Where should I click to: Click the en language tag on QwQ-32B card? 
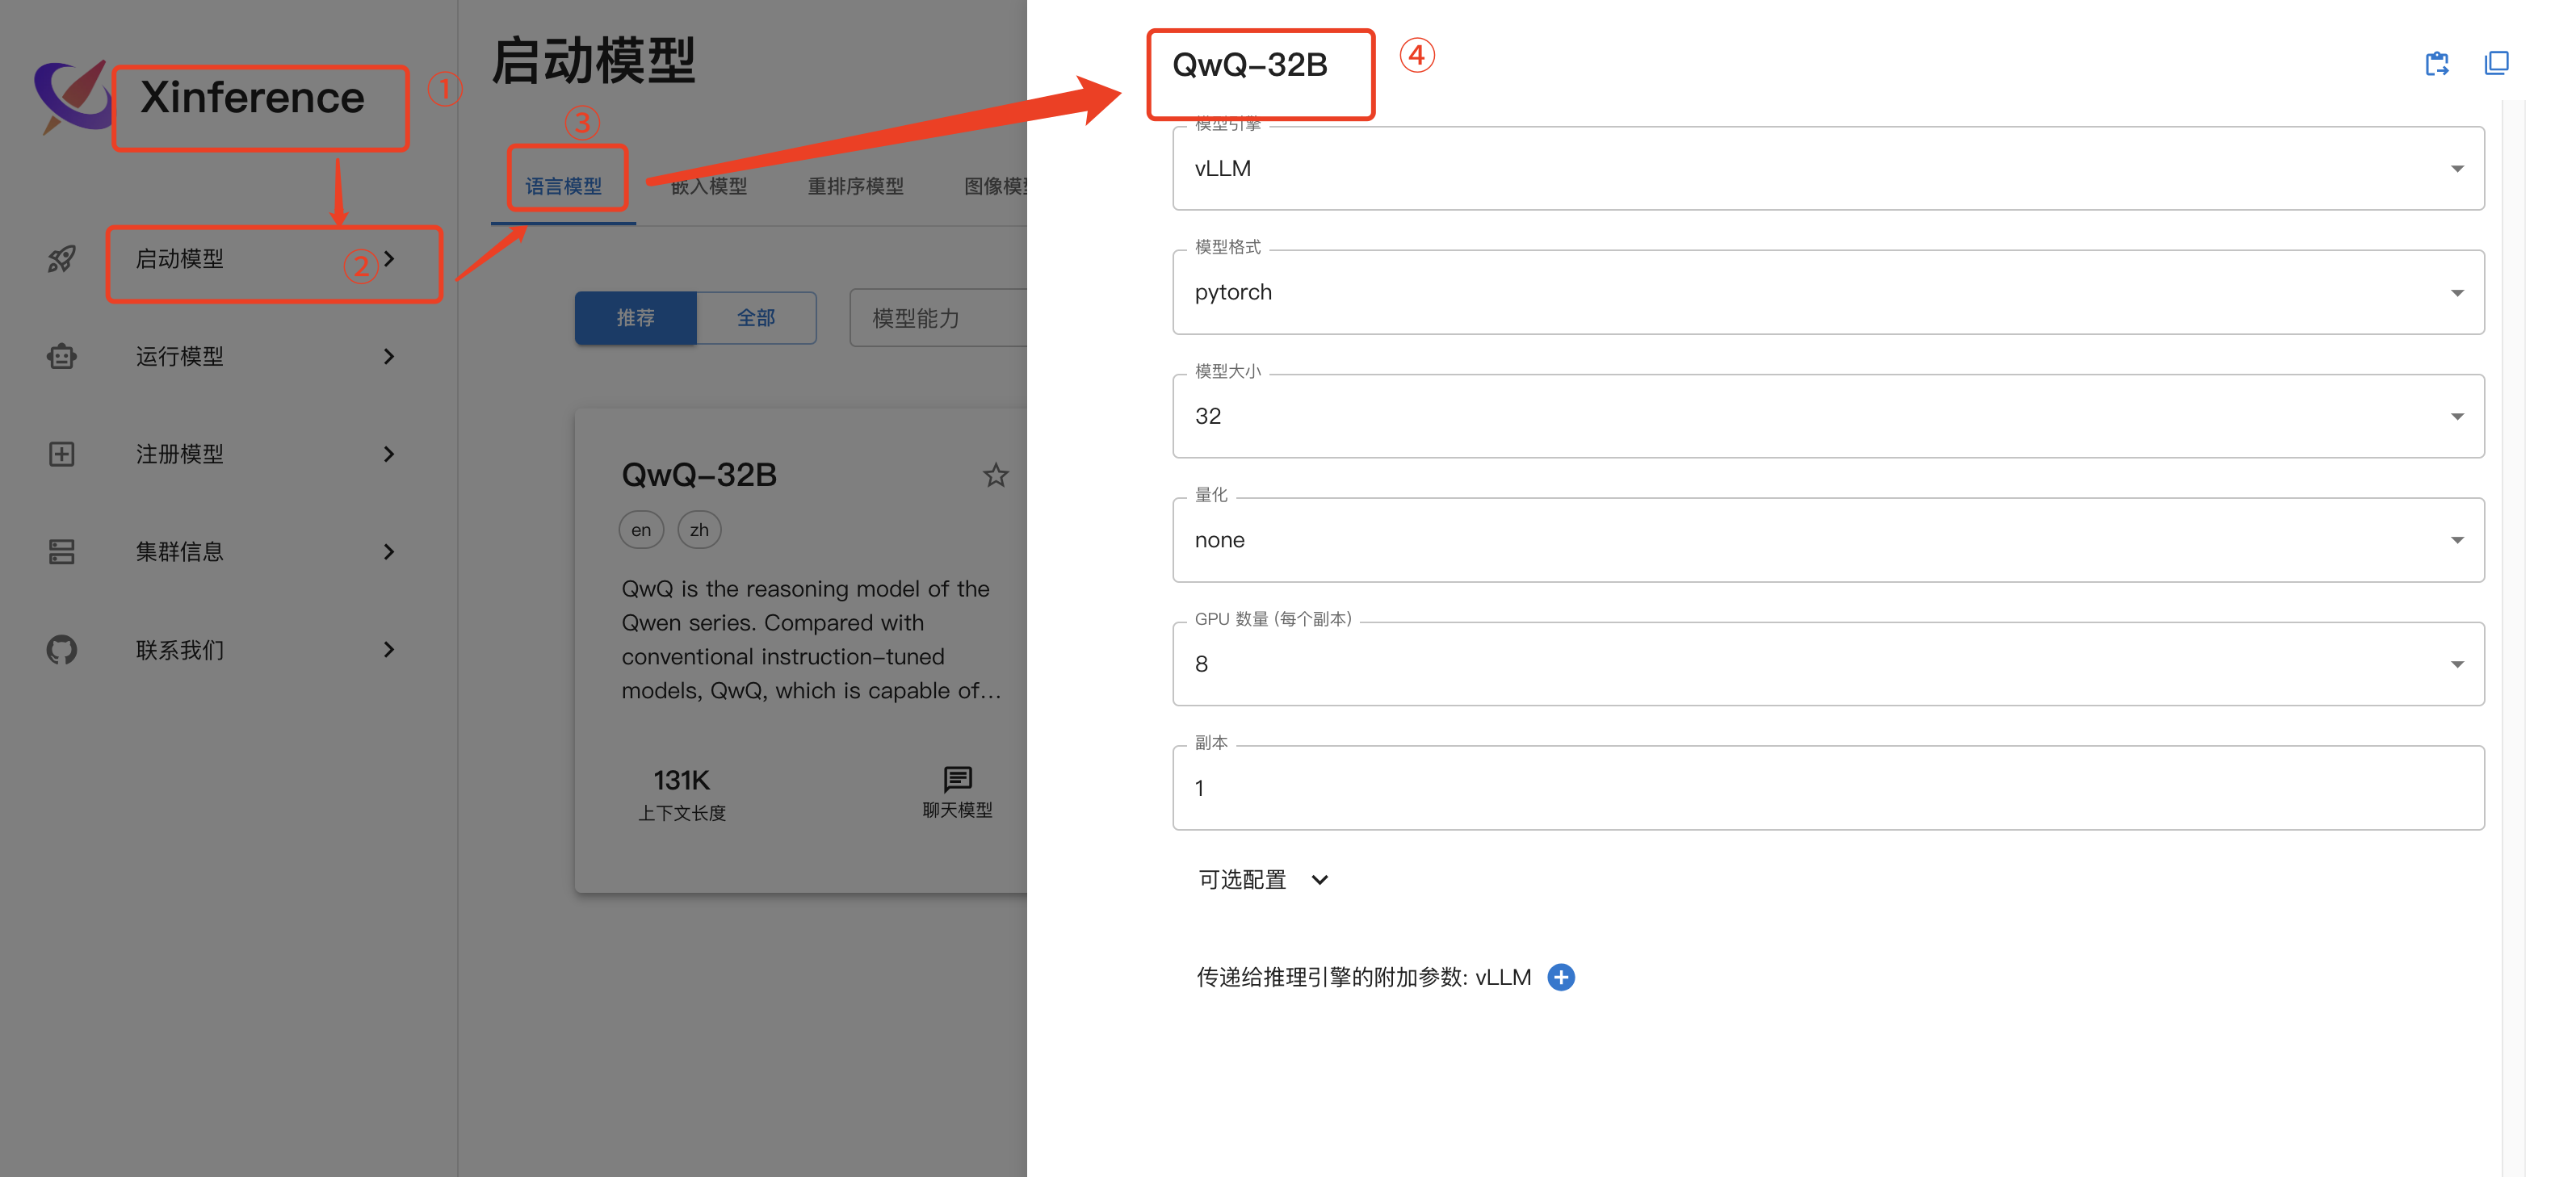click(641, 530)
